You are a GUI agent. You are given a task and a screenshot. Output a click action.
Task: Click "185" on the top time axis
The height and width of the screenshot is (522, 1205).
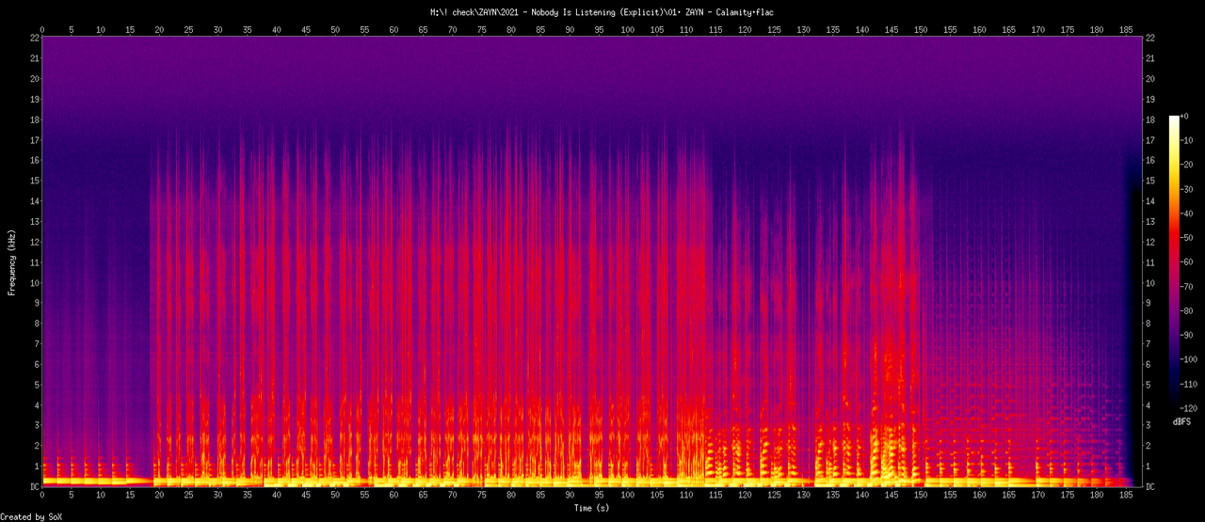(x=1125, y=30)
